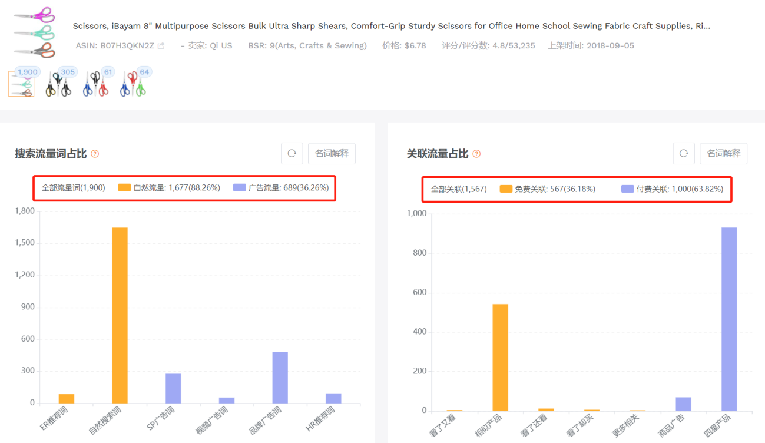Refresh the 搜索流量词占比 chart
Viewport: 765px width, 443px height.
[292, 154]
